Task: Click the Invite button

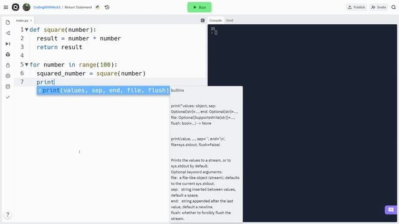Action: click(x=378, y=7)
